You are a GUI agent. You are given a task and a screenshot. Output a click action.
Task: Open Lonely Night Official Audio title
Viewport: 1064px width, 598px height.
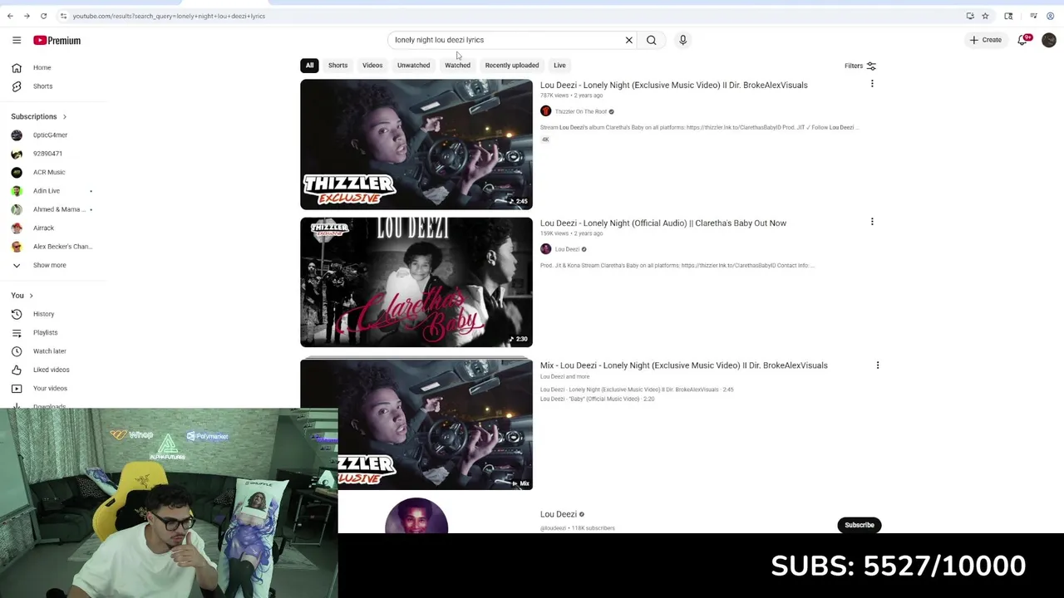pos(663,223)
